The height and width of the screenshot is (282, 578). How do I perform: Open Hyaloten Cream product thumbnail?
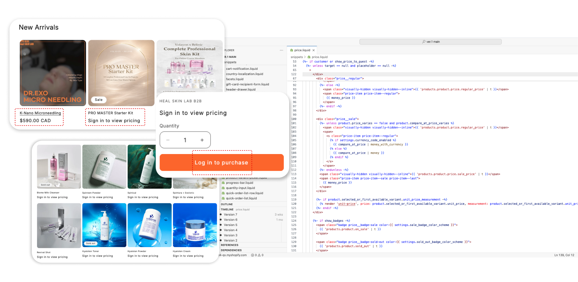(x=195, y=226)
